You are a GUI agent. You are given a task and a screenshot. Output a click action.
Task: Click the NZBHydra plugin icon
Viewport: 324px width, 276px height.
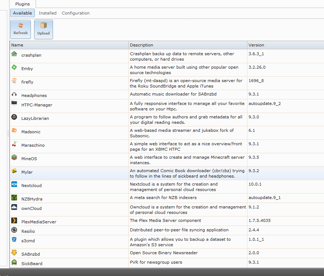(x=14, y=198)
